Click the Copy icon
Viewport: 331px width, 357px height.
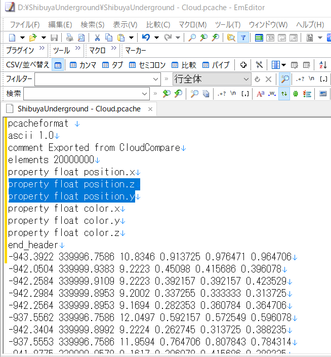109,37
